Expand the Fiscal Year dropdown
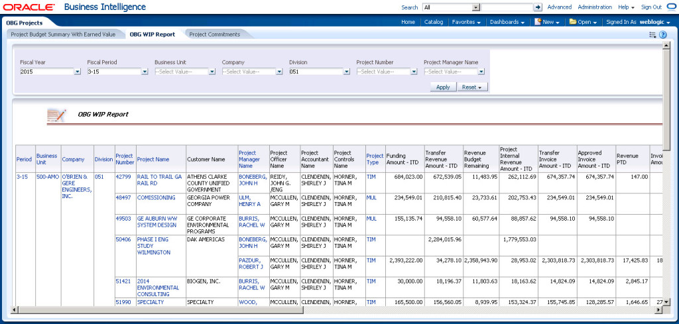The height and width of the screenshot is (324, 679). pyautogui.click(x=77, y=72)
